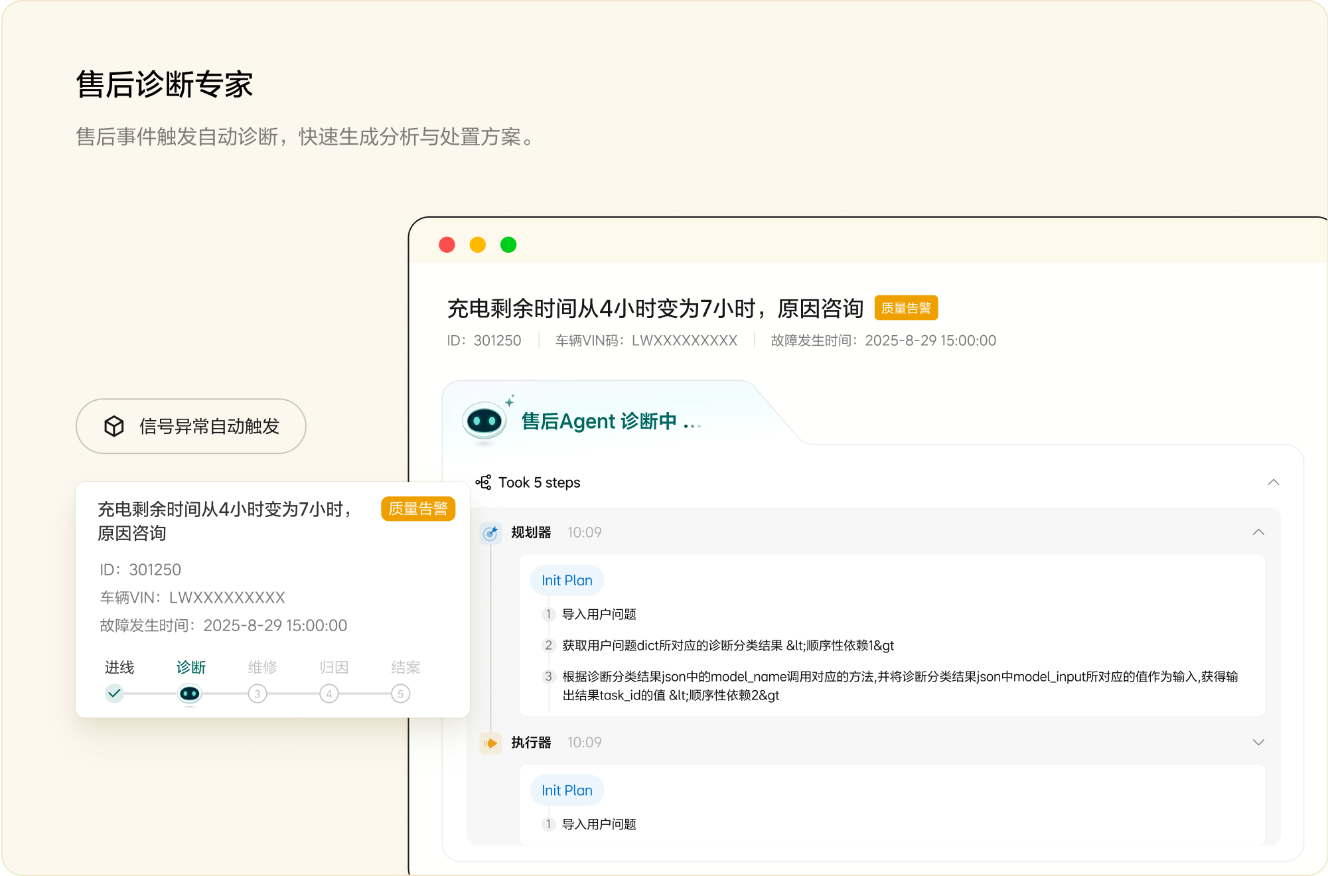
Task: Click the Agent robot avatar icon
Action: (x=484, y=421)
